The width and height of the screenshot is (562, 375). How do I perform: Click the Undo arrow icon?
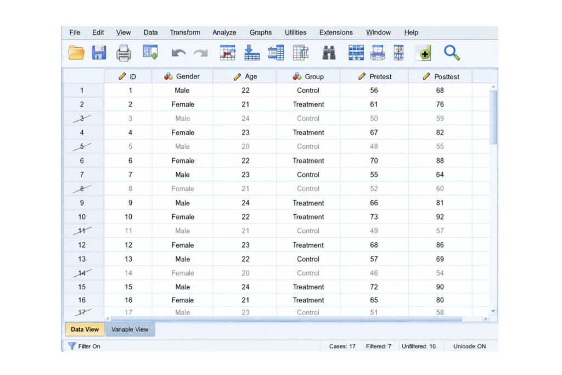178,53
